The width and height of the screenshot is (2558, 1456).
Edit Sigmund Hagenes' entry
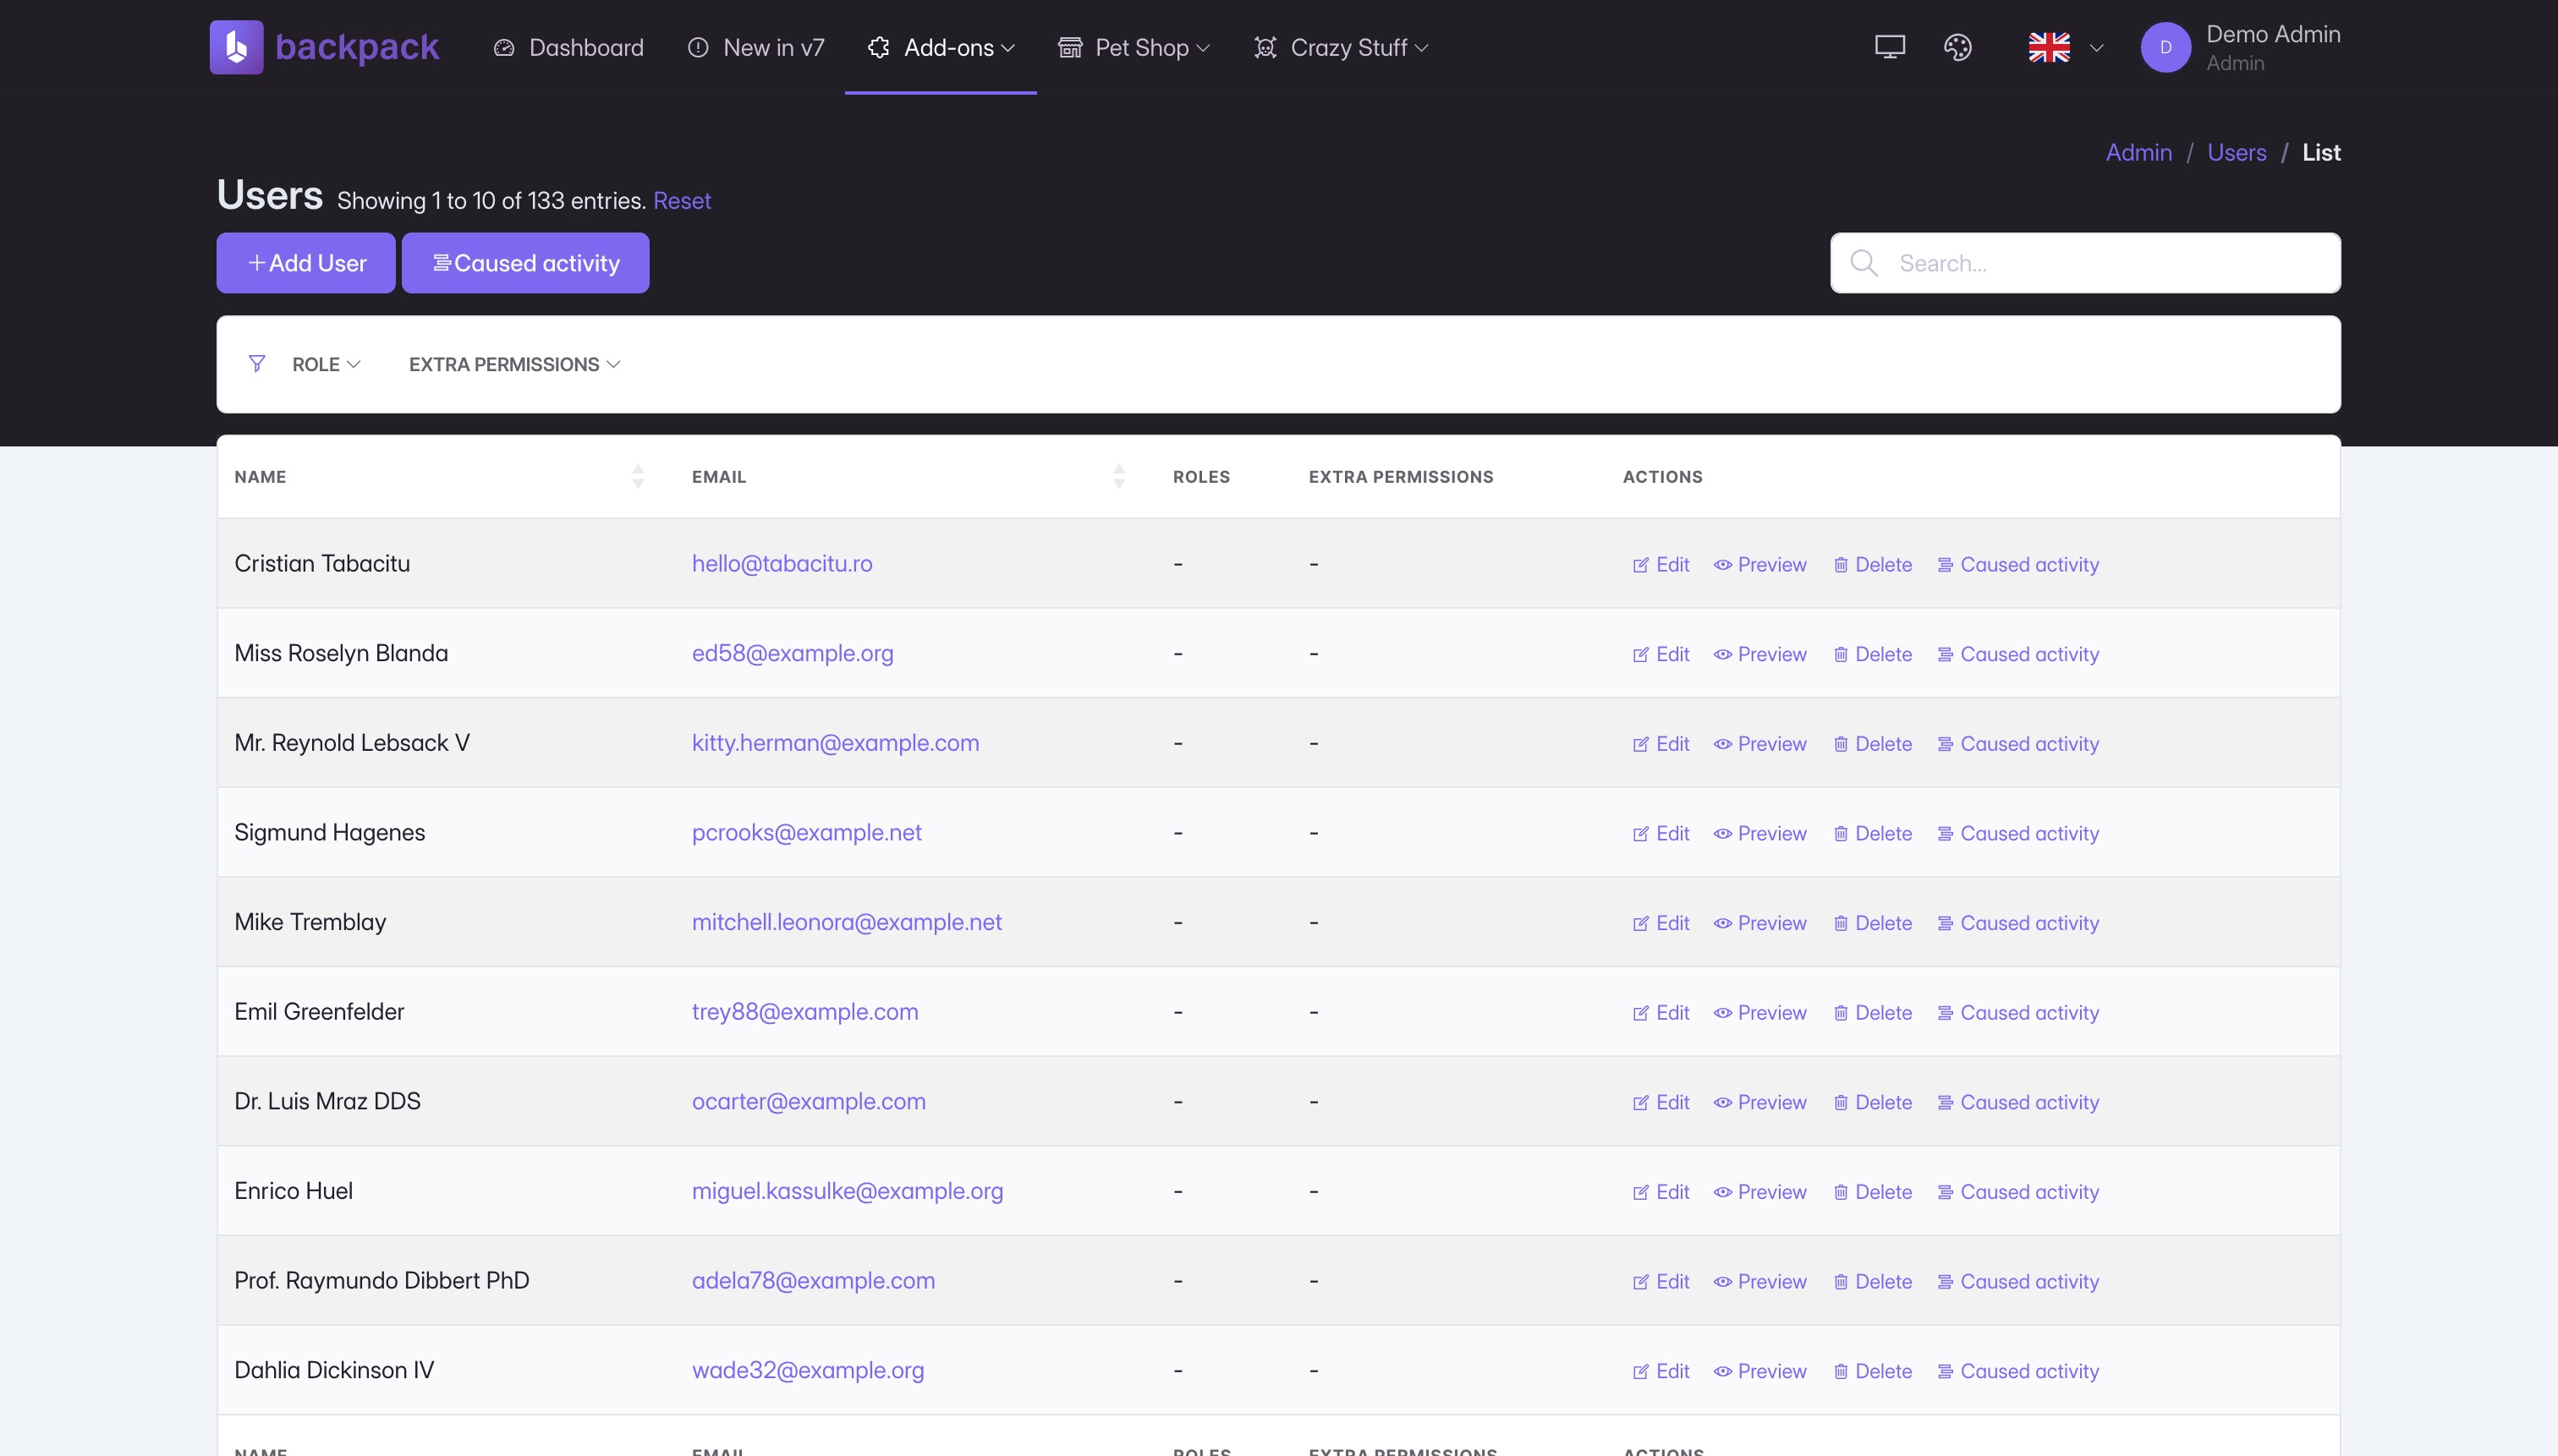(x=1661, y=834)
